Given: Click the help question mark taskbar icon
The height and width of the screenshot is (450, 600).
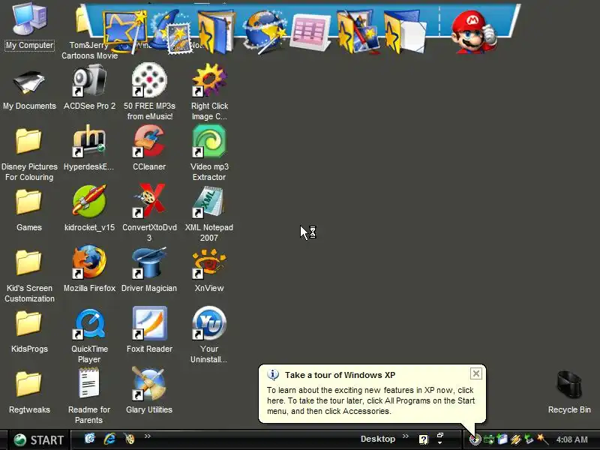Looking at the screenshot, I should click(424, 439).
